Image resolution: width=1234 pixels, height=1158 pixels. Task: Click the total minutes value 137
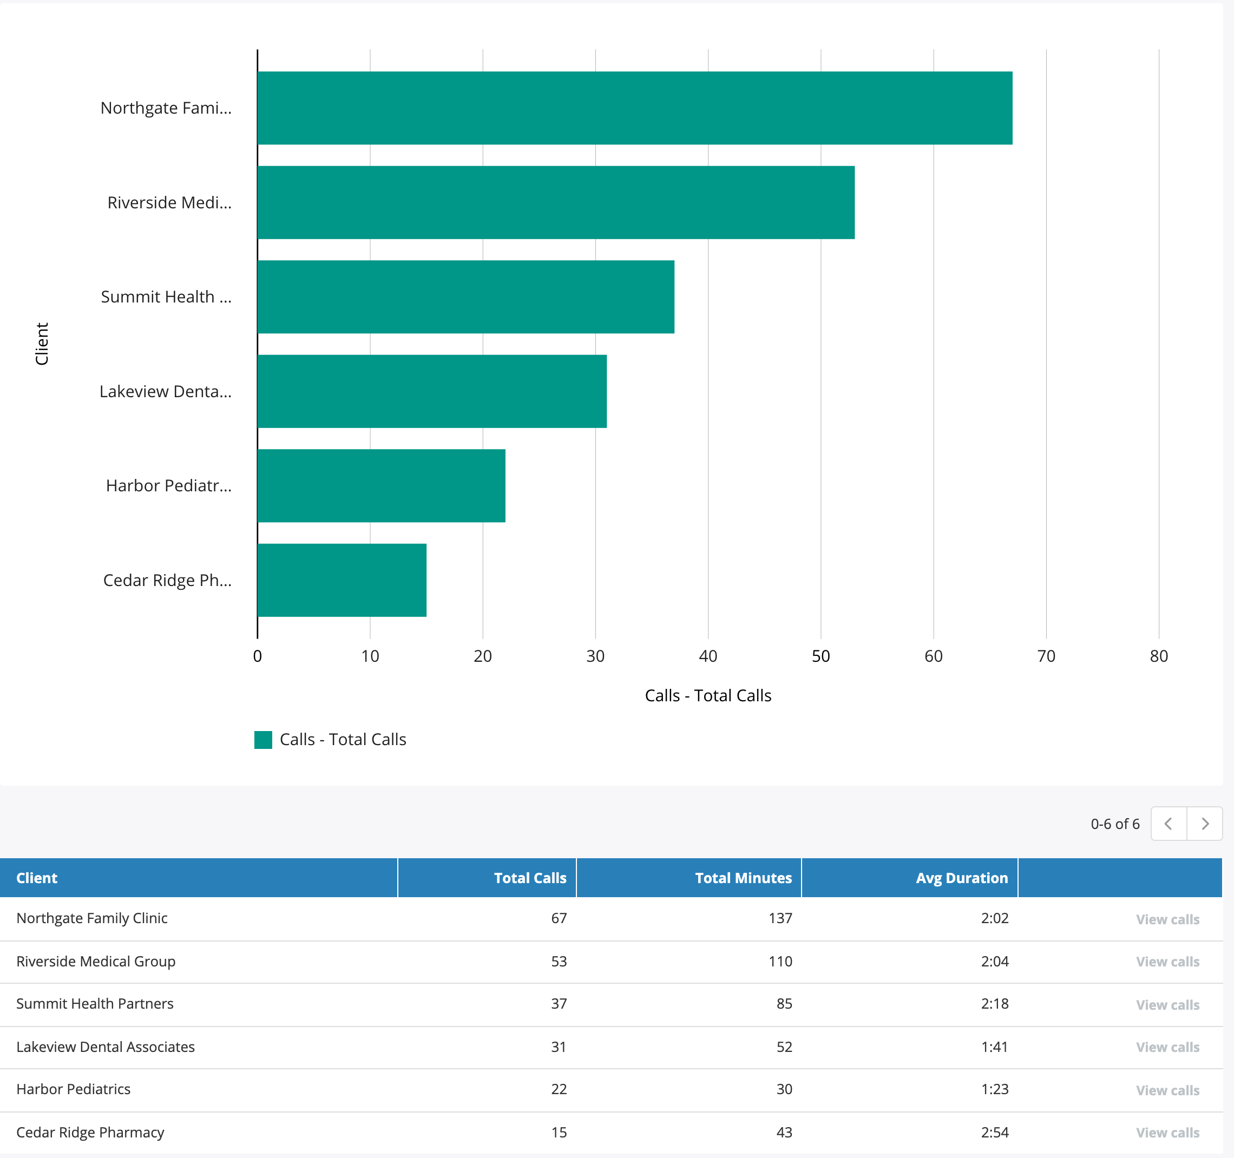click(x=780, y=918)
